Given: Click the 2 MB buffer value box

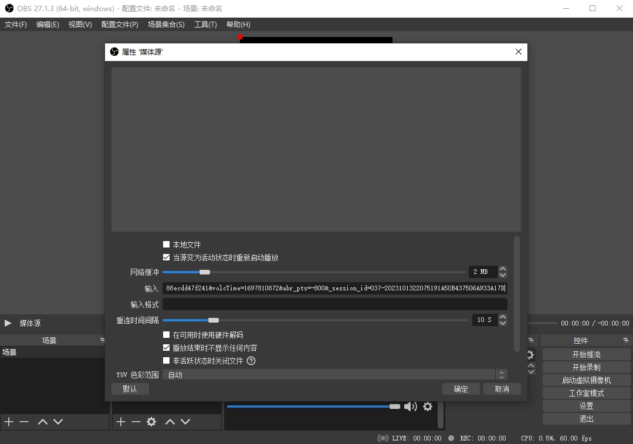Looking at the screenshot, I should (x=483, y=272).
